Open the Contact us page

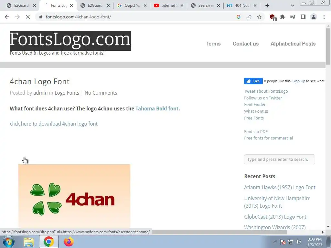pyautogui.click(x=246, y=44)
